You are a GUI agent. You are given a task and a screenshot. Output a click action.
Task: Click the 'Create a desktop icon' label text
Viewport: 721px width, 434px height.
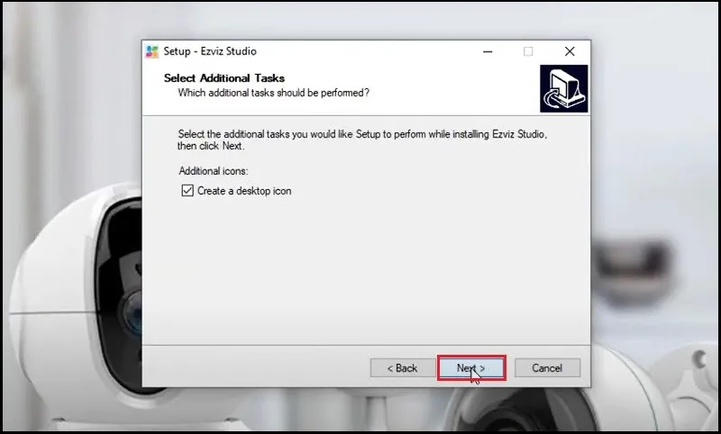[244, 191]
